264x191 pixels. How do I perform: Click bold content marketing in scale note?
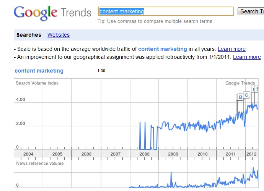point(163,49)
